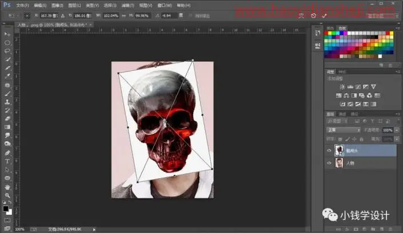Image resolution: width=403 pixels, height=233 pixels.
Task: Toggle lock all for layer
Action: coord(362,139)
